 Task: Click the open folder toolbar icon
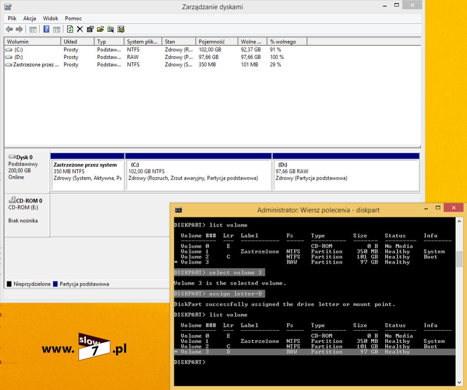coord(100,29)
